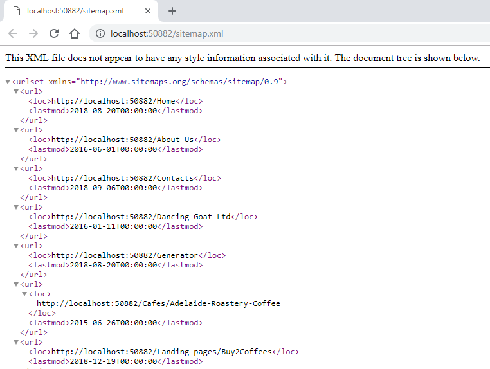
Task: Collapse the url node containing Dancing-Goat-Ltd
Action: pyautogui.click(x=16, y=207)
